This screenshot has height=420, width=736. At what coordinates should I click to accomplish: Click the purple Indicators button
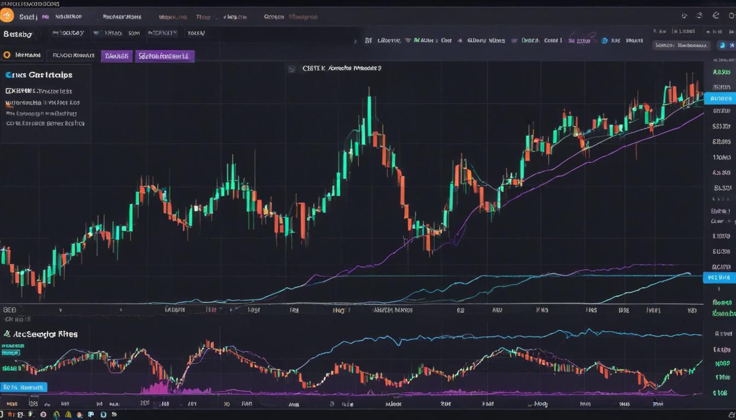click(x=117, y=55)
